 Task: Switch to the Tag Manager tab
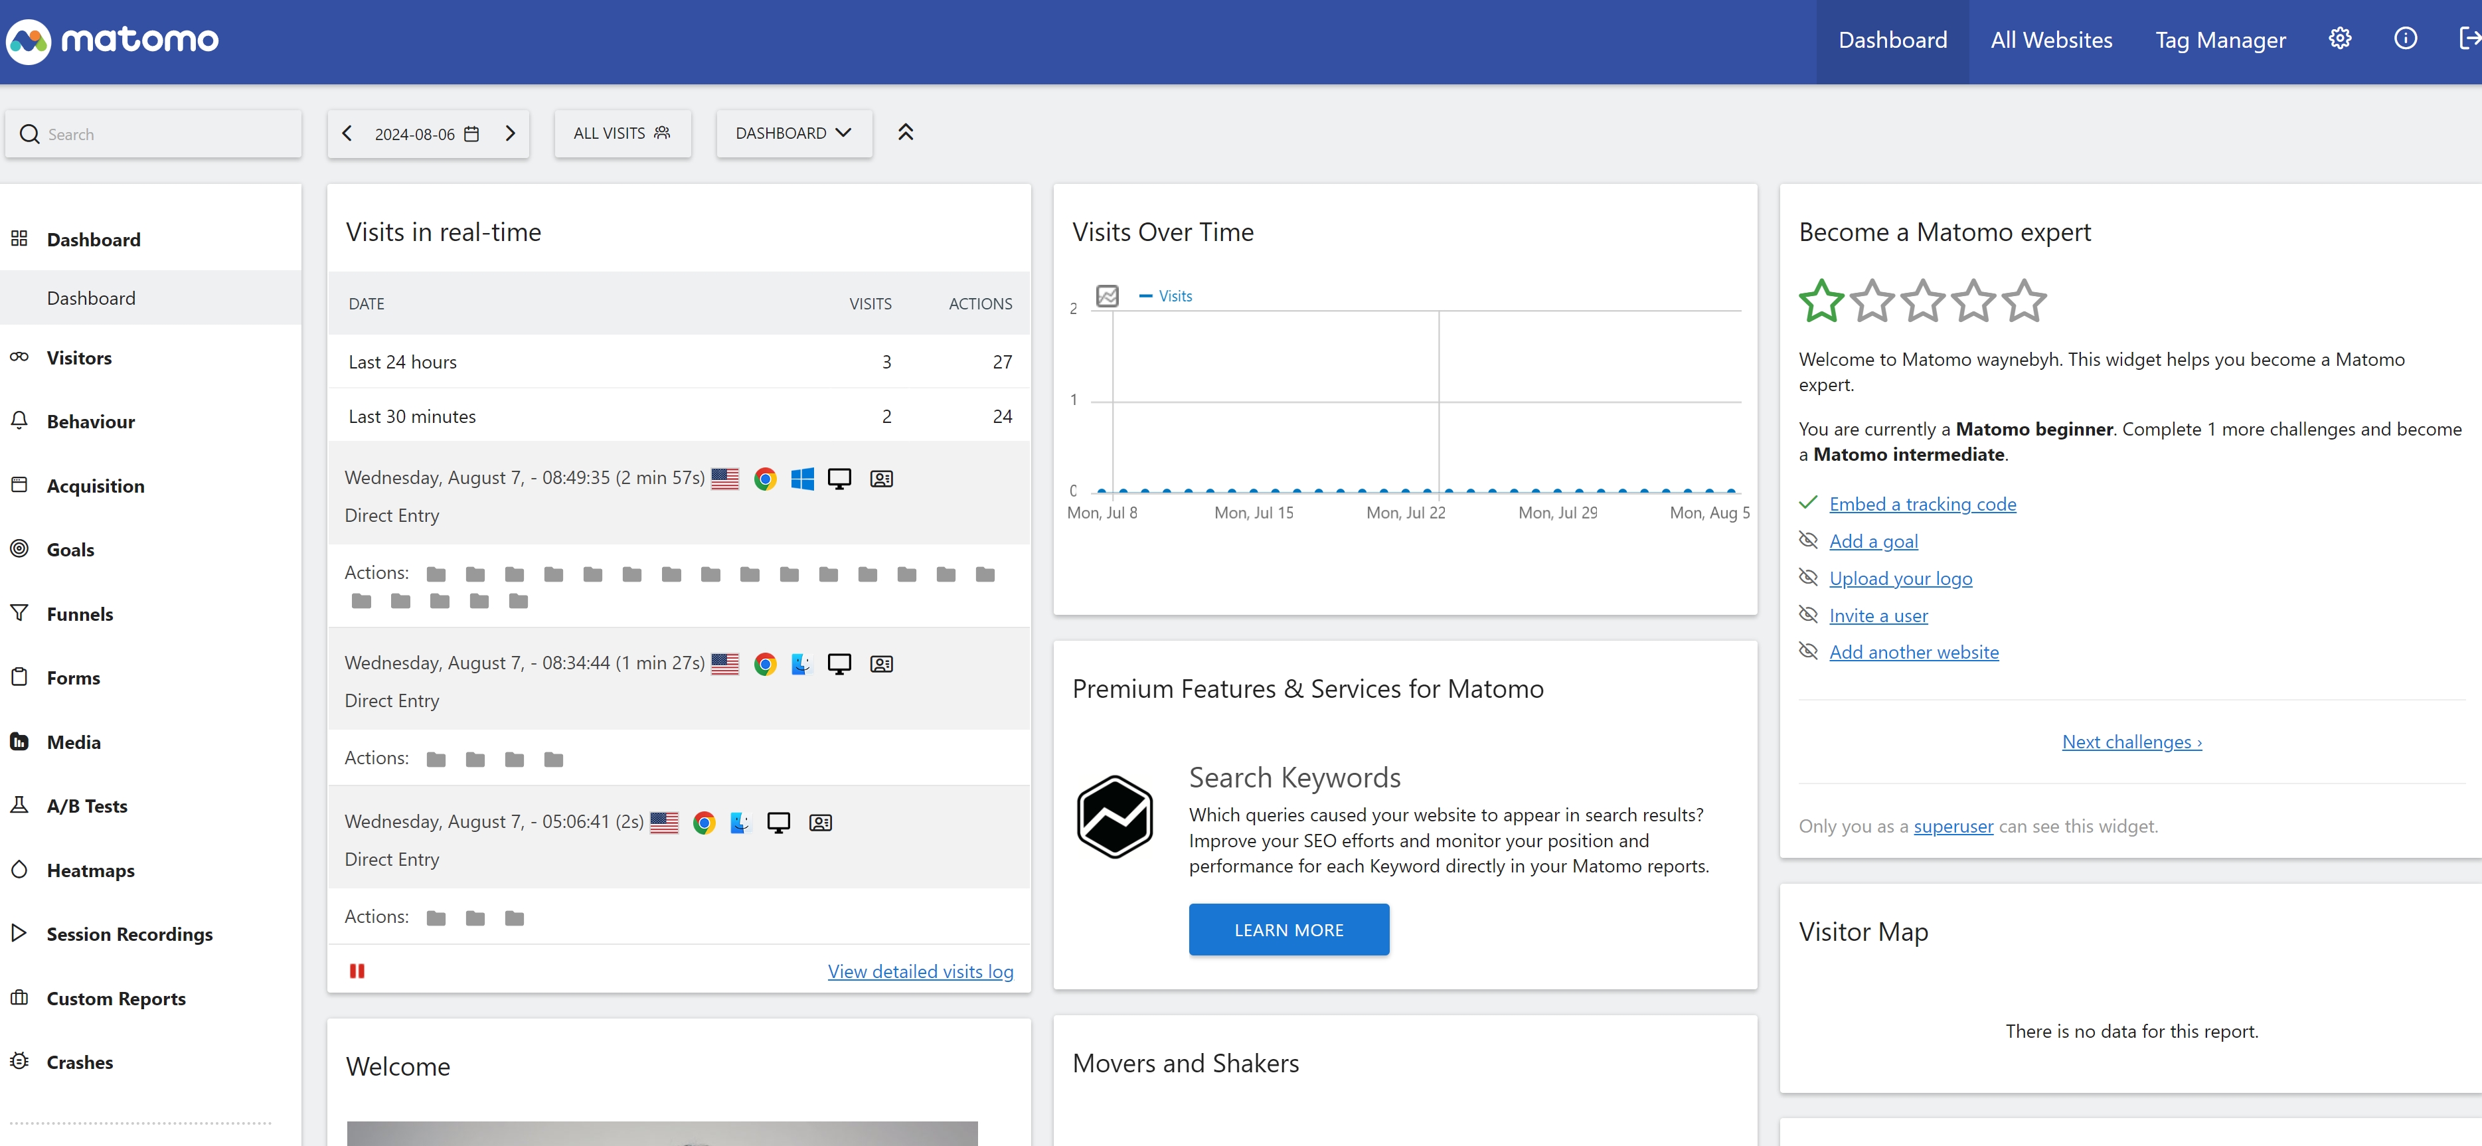pos(2220,41)
